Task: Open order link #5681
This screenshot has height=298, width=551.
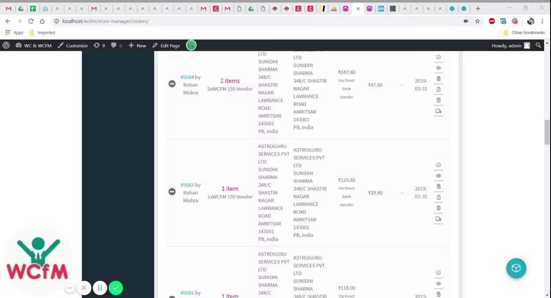Action: [187, 292]
